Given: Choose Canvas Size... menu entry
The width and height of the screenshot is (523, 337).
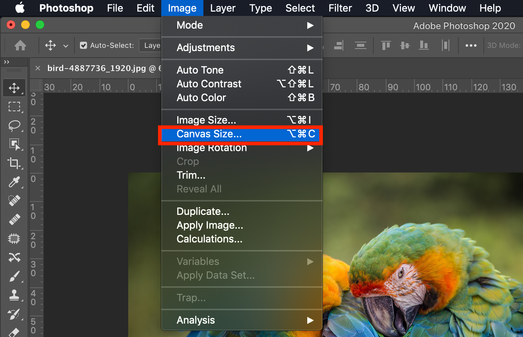Looking at the screenshot, I should [x=242, y=134].
